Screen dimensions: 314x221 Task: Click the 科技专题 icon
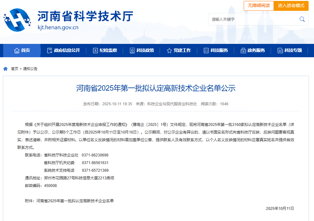click(x=280, y=50)
